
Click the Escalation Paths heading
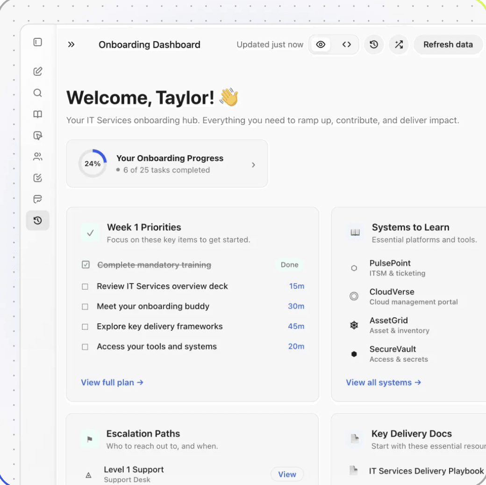[143, 434]
